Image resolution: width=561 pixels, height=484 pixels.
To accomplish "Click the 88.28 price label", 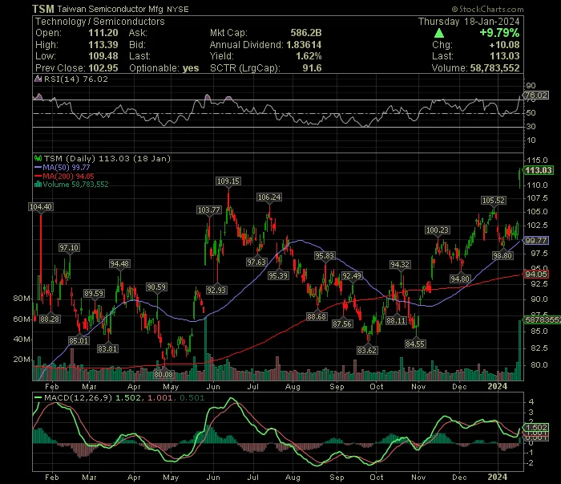I will click(x=50, y=319).
